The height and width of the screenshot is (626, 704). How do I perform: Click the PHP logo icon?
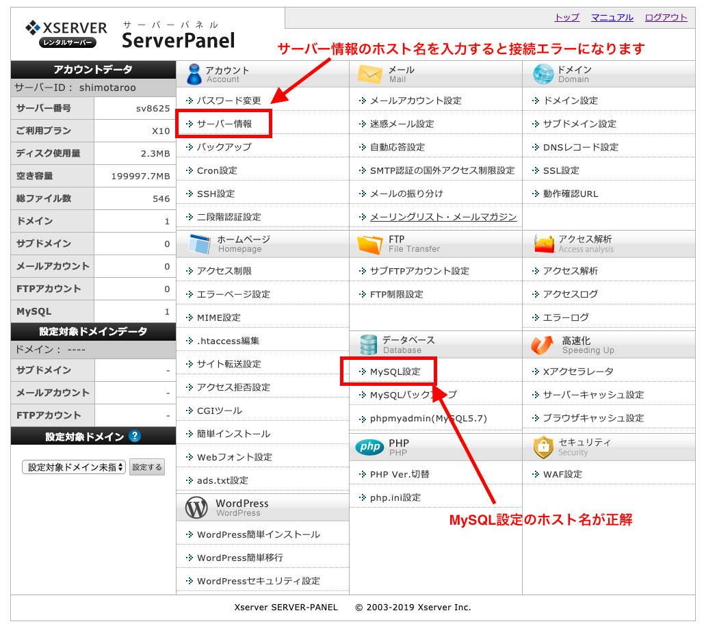369,447
